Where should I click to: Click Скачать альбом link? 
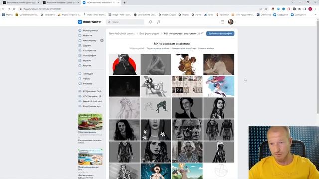tap(206, 48)
